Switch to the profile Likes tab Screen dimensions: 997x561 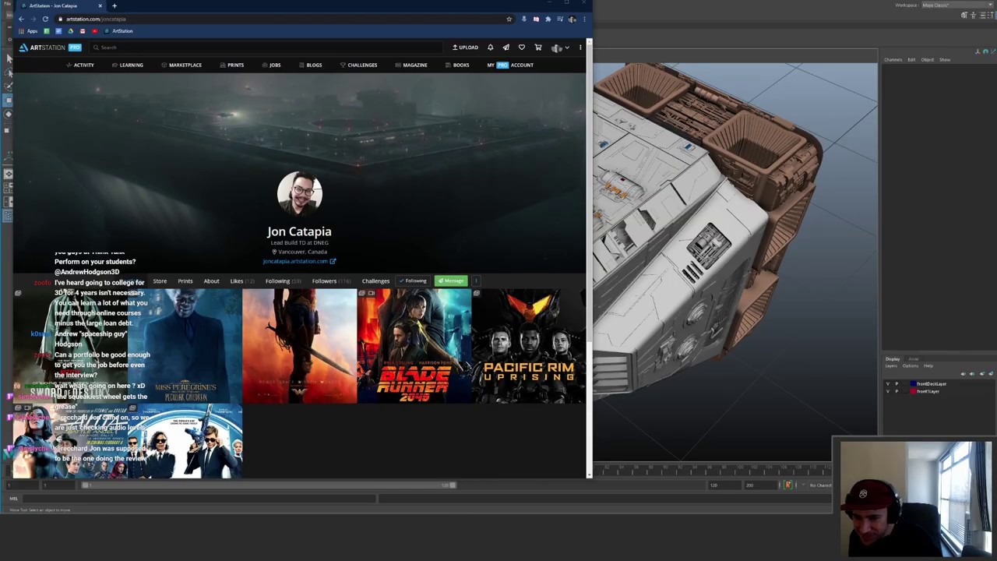click(x=241, y=281)
